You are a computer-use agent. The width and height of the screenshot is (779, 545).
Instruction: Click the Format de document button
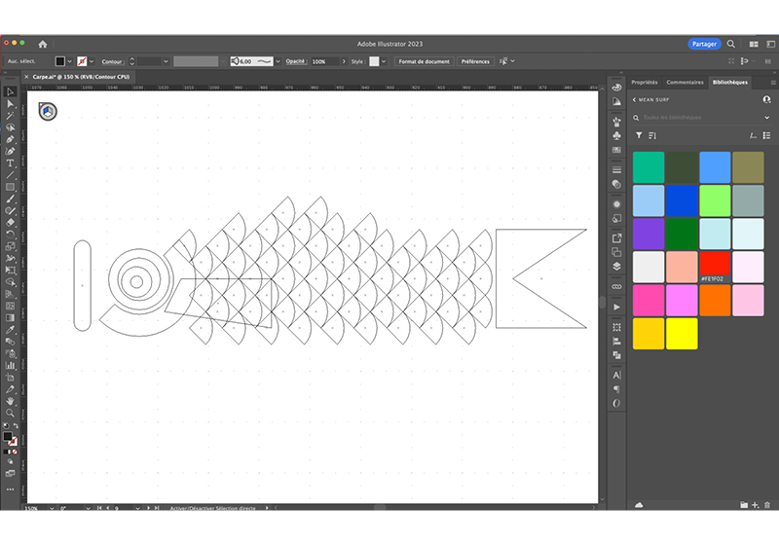(424, 61)
